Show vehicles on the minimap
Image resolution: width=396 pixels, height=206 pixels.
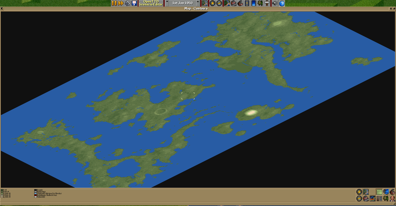[x=386, y=192]
